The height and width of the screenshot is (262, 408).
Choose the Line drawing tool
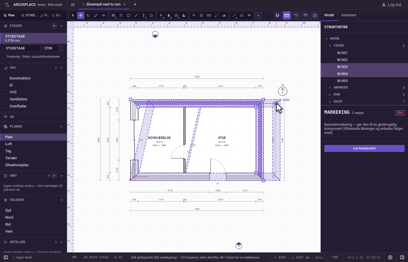pyautogui.click(x=234, y=15)
